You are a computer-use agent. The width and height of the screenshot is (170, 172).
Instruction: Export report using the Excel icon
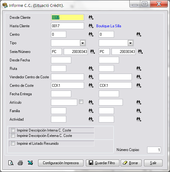pos(30,163)
